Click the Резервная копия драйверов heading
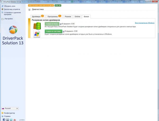 click(46, 20)
